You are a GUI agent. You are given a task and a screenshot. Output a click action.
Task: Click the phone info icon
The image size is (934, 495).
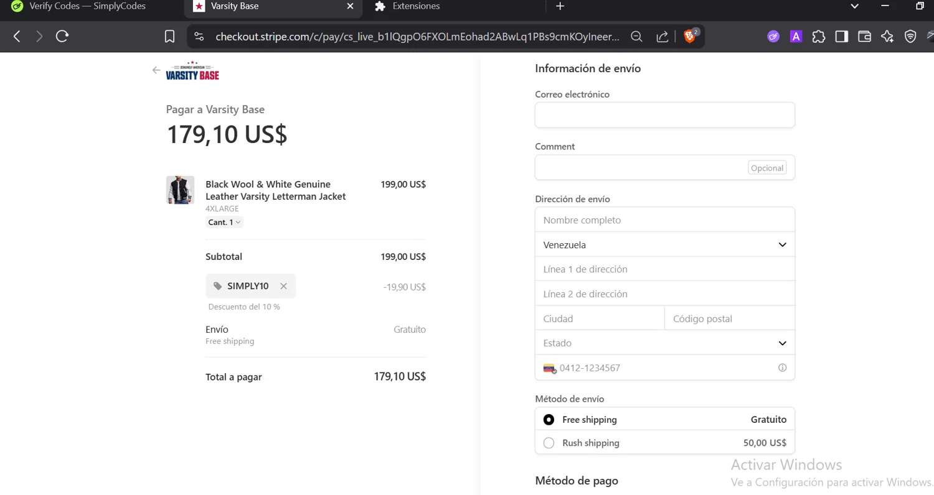[x=783, y=368]
